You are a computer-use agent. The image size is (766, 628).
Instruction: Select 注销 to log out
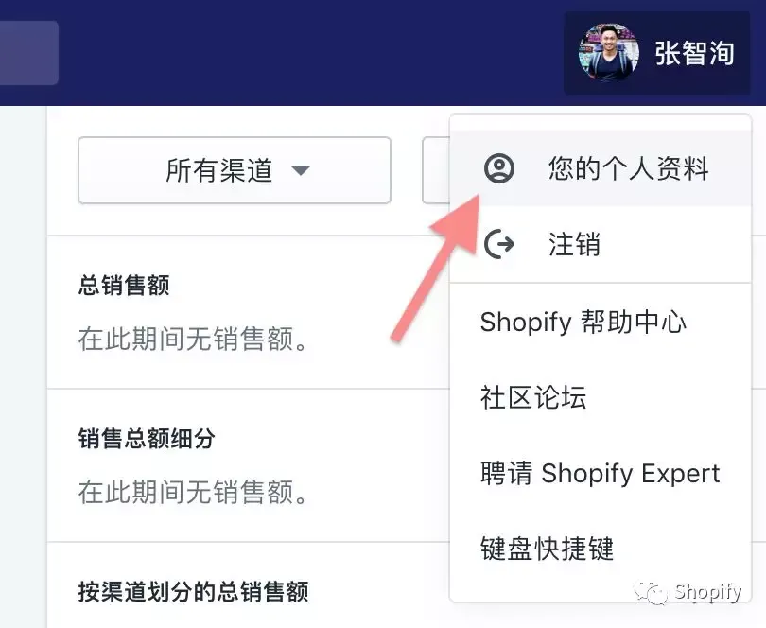[x=601, y=243]
